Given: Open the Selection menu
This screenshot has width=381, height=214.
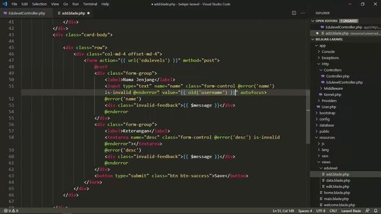Looking at the screenshot, I should [x=39, y=4].
